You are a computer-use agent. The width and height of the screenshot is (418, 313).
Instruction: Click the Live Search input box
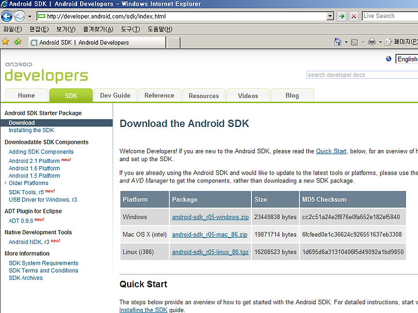point(390,16)
